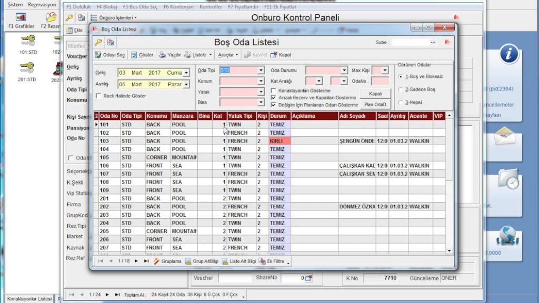This screenshot has width=539, height=303.
Task: Select the 2-Sadece Boş radio option
Action: click(401, 90)
